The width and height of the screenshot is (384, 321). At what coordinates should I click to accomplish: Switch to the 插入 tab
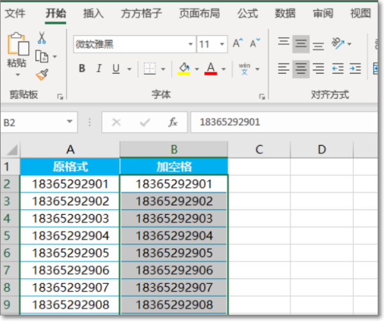pyautogui.click(x=93, y=13)
